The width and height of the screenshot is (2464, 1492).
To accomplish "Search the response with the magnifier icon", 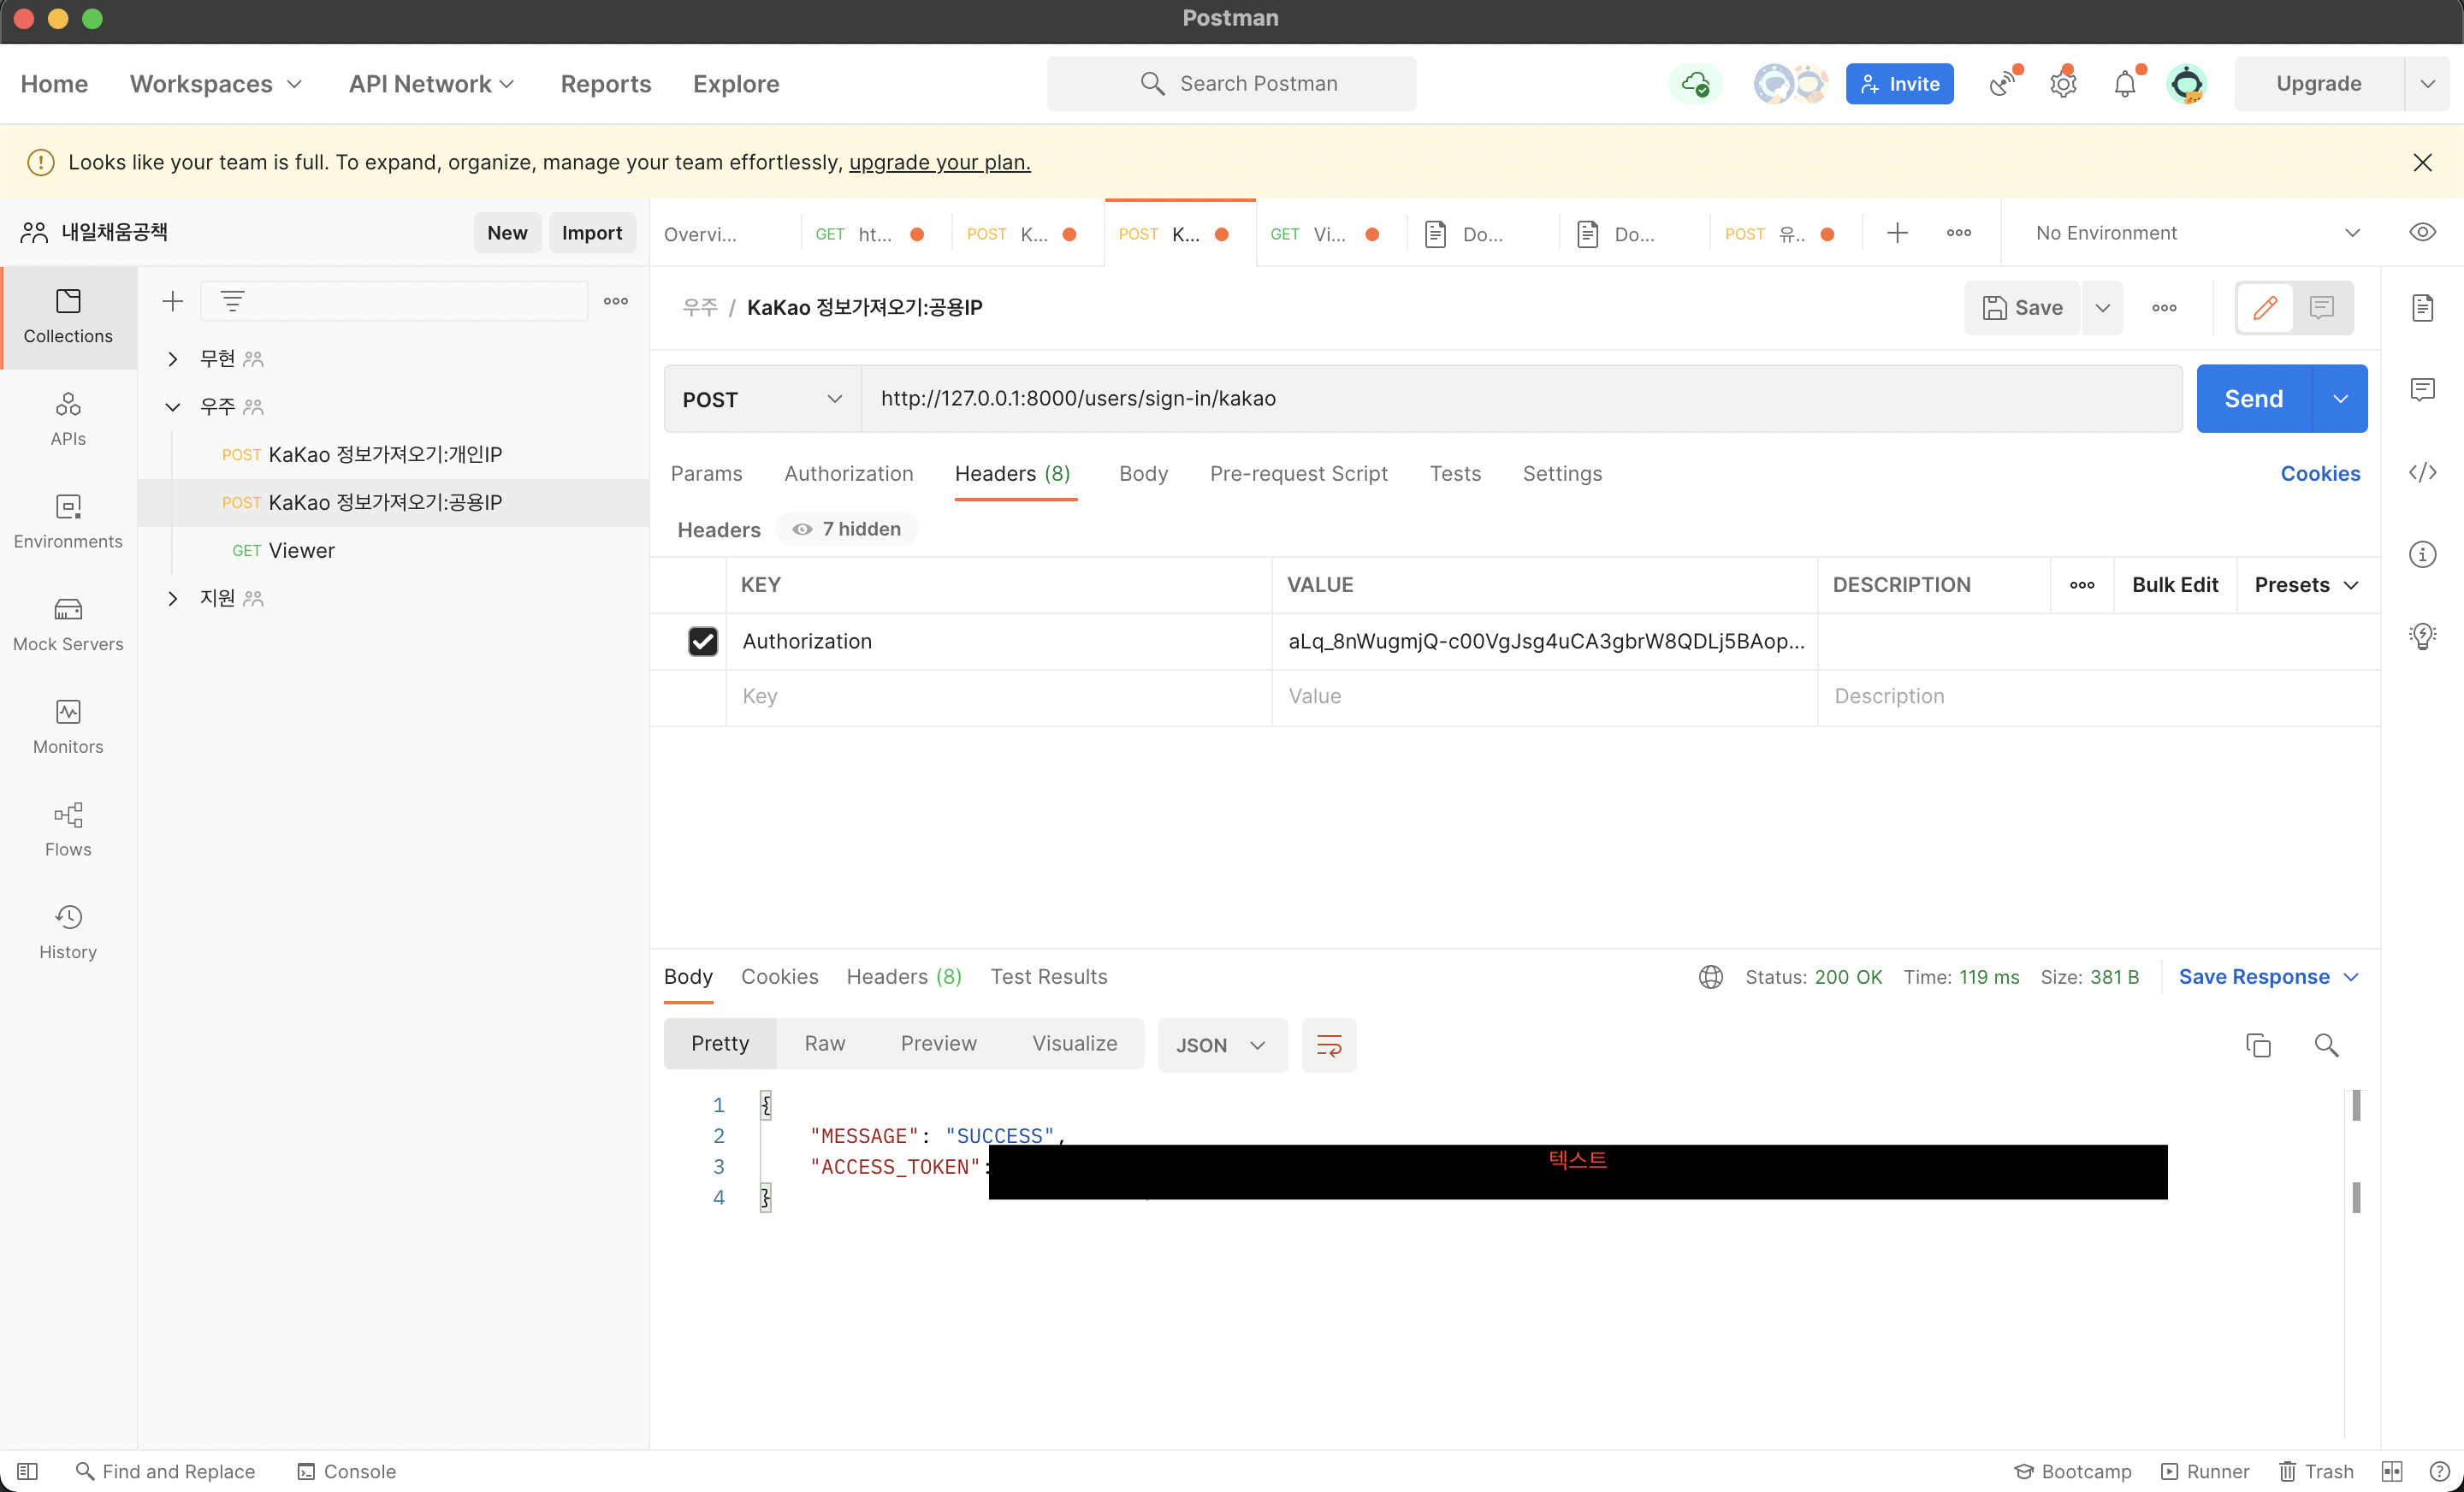I will [x=2325, y=1045].
